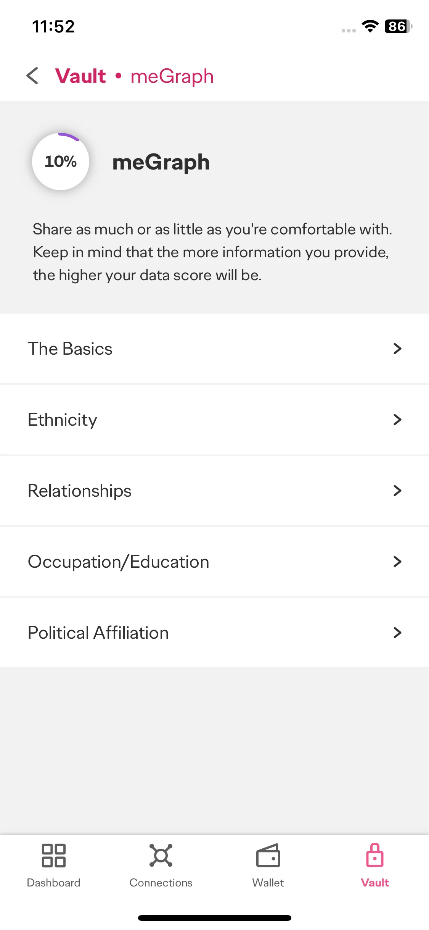Tap the meGraph breadcrumb title
This screenshot has width=429, height=930.
tap(172, 76)
